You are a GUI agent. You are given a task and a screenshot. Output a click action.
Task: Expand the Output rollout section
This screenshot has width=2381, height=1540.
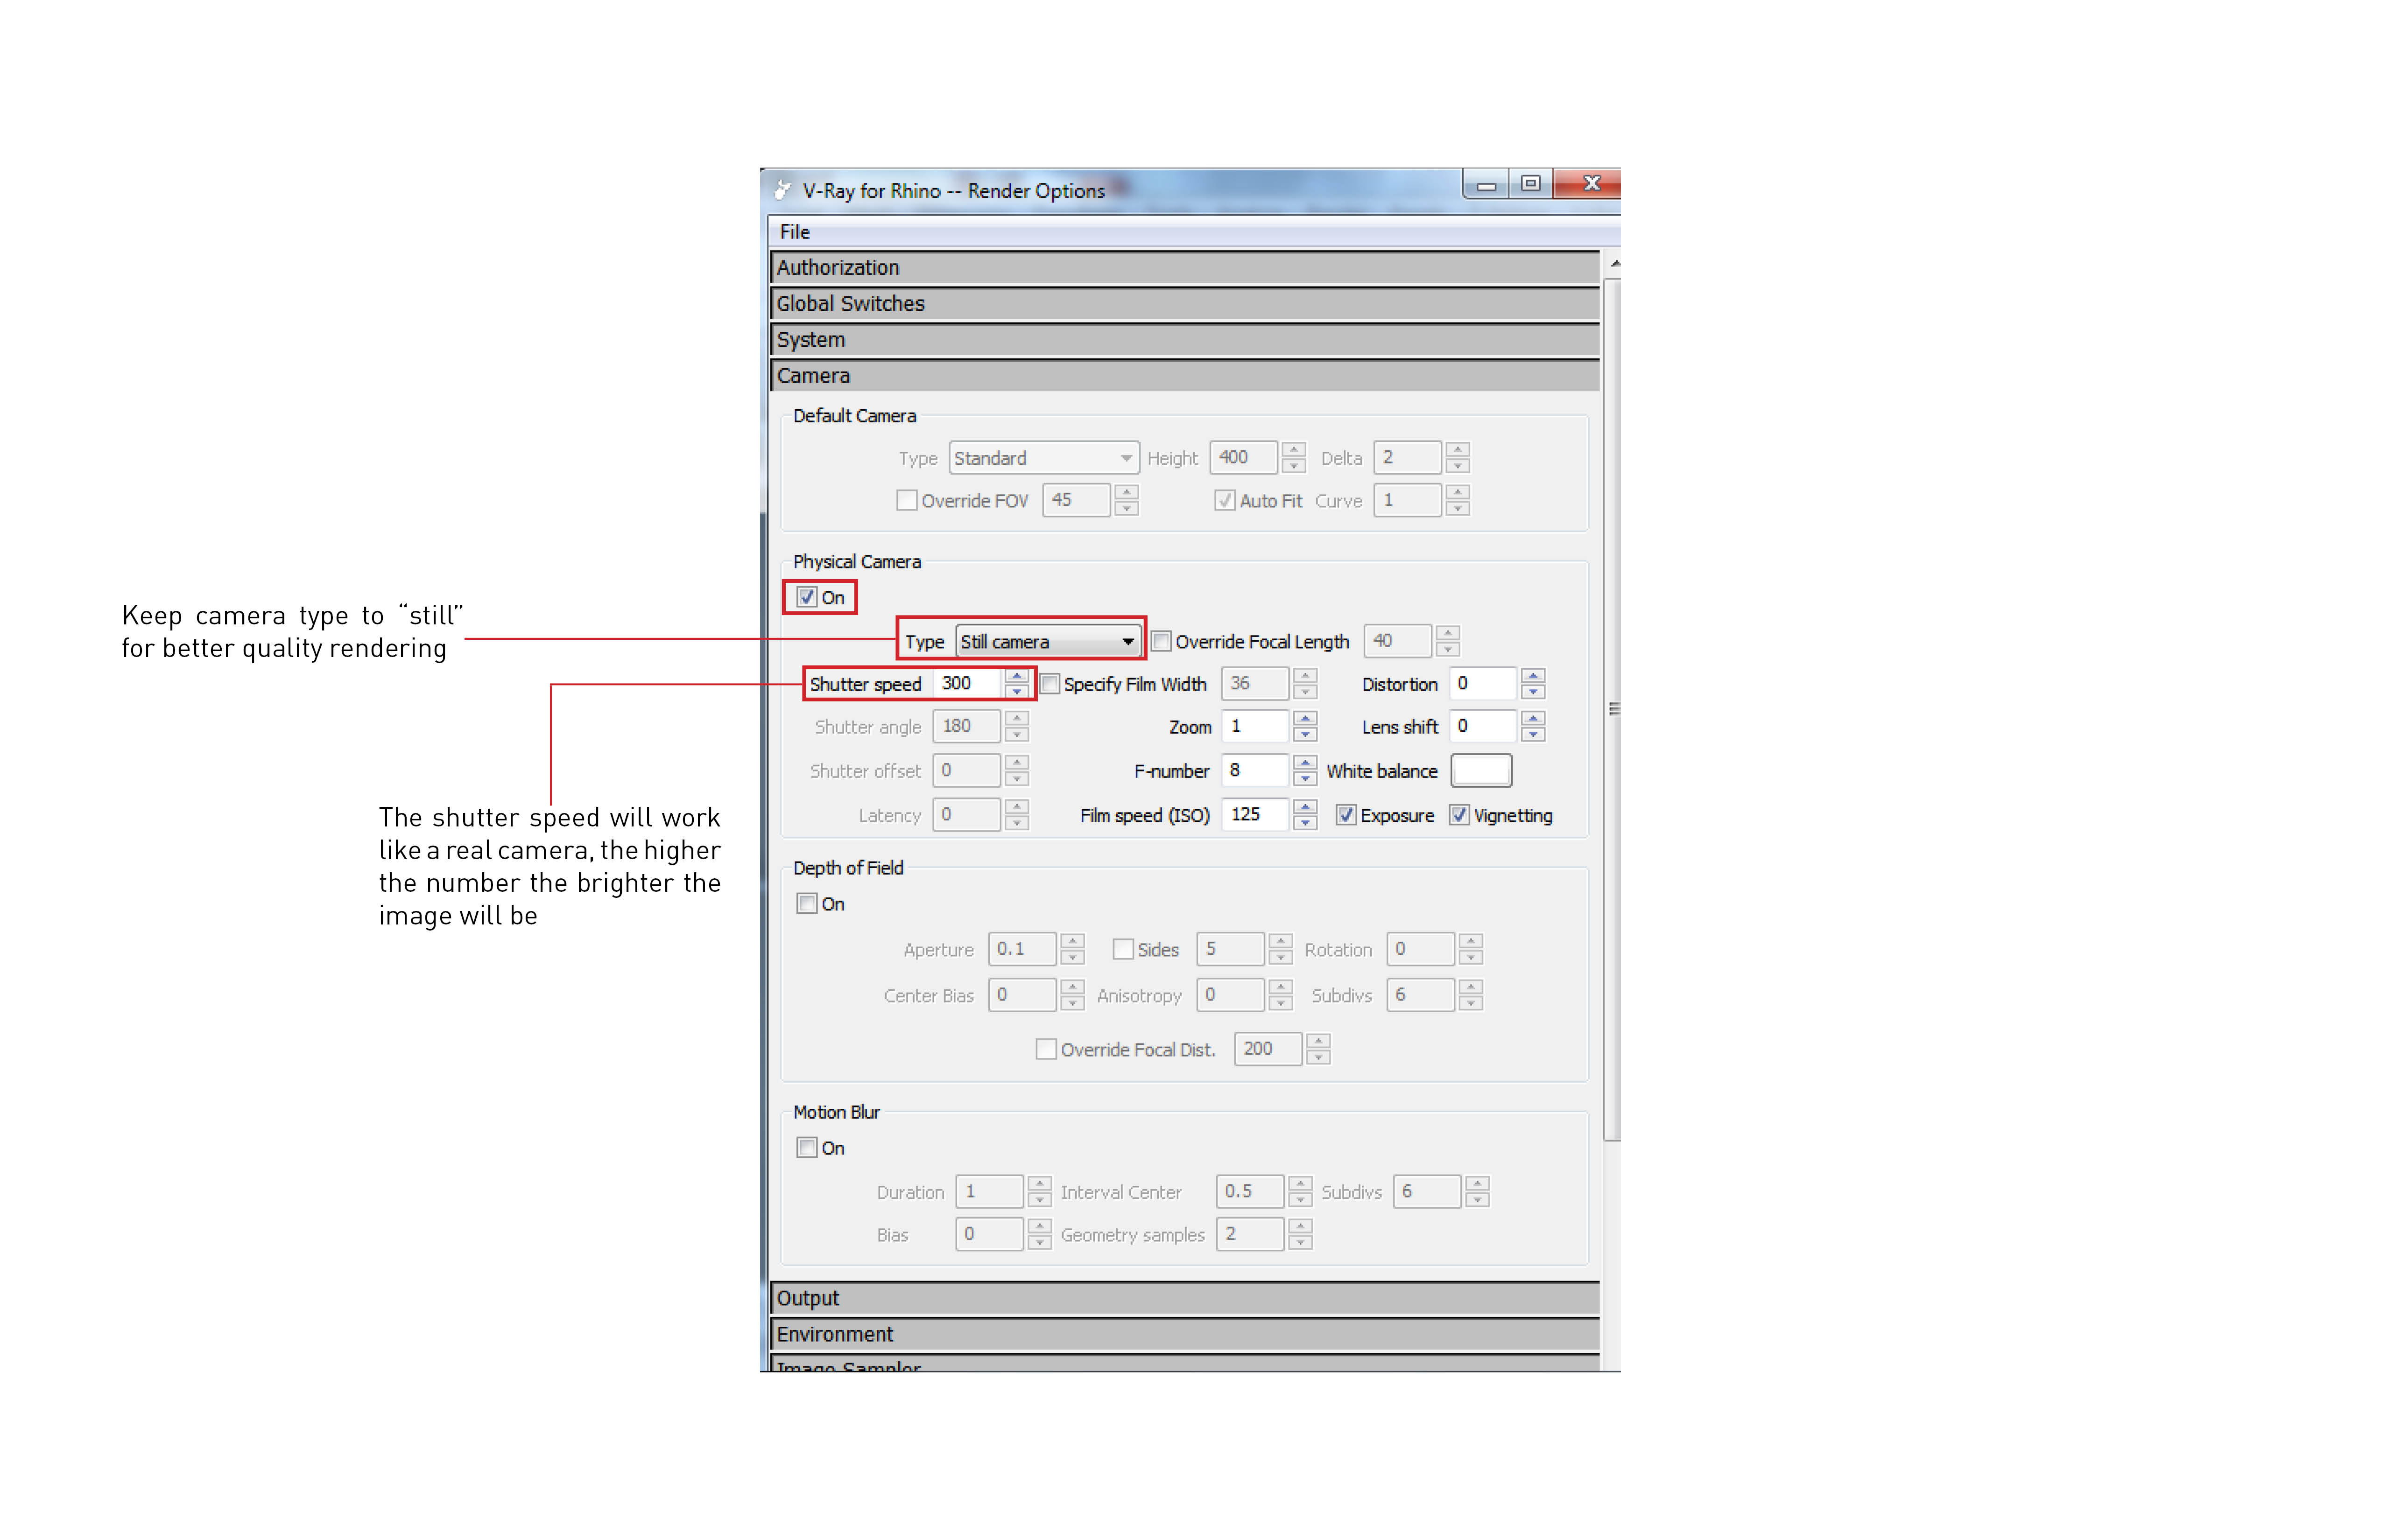(x=1184, y=1298)
